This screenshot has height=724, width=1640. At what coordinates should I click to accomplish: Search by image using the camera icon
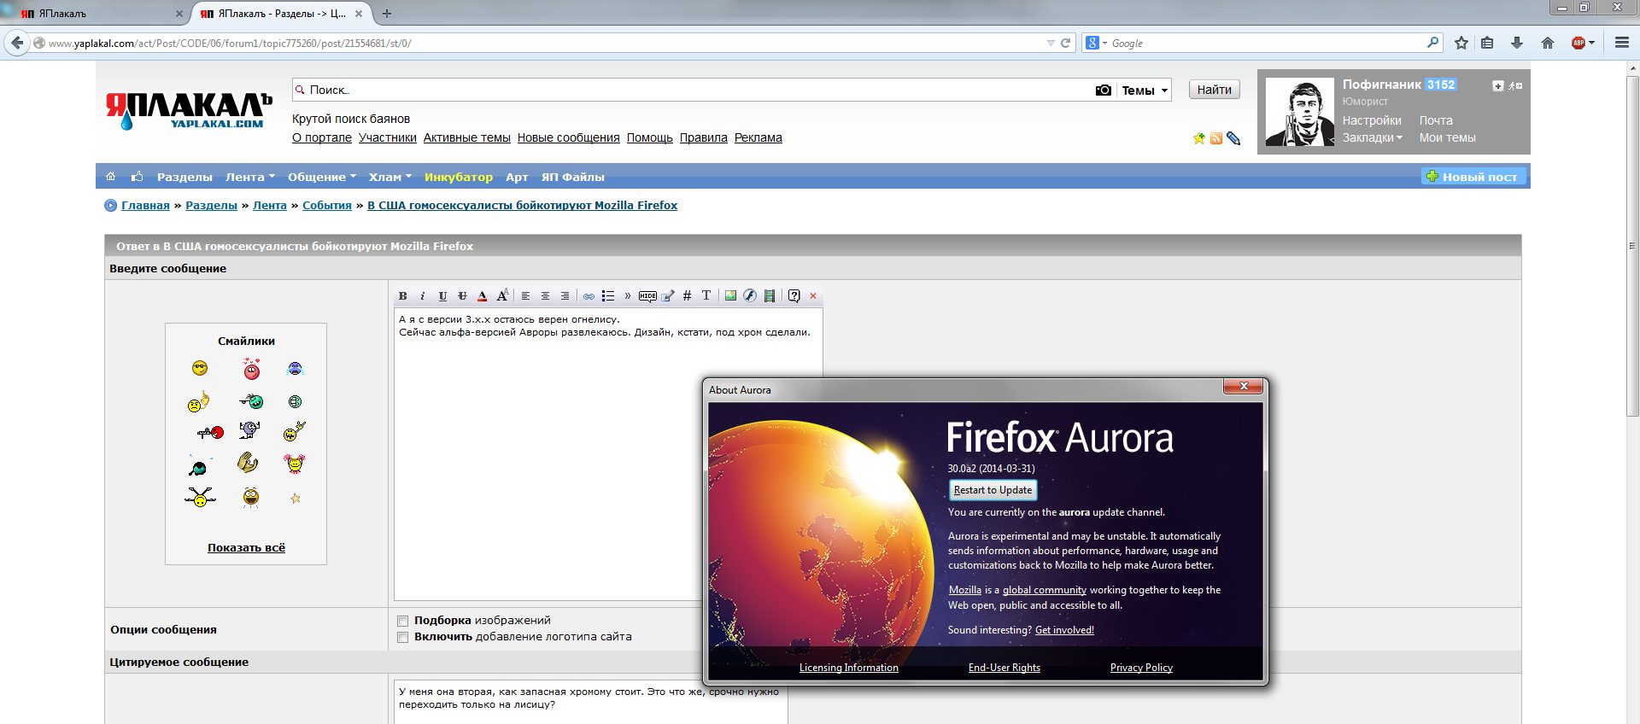click(x=1104, y=90)
